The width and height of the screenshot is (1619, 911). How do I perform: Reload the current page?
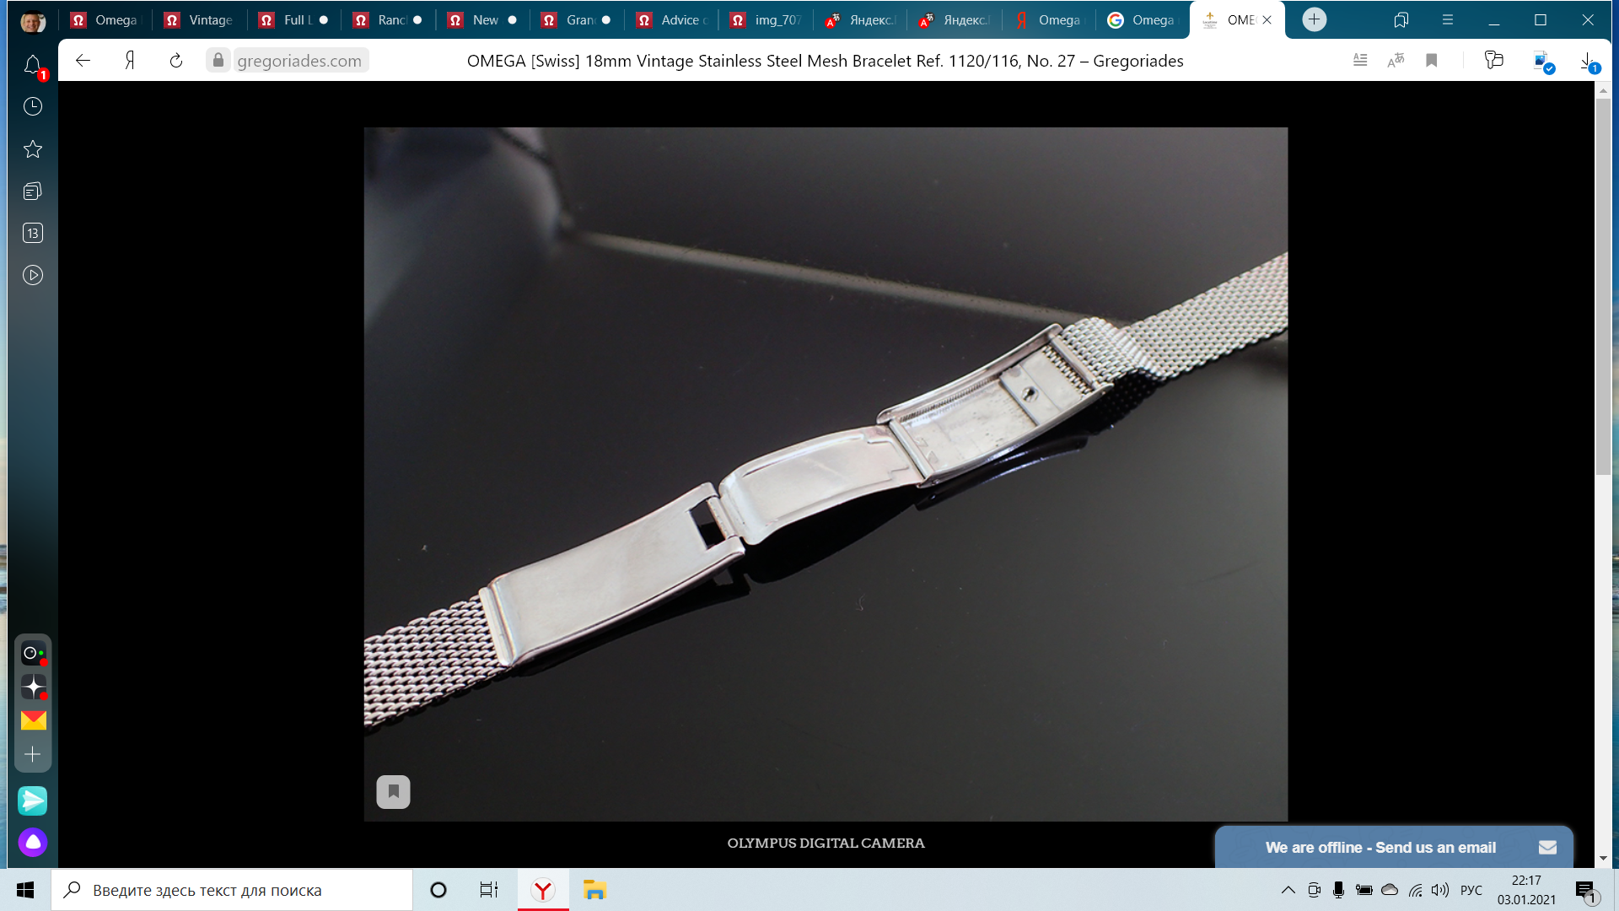point(176,61)
